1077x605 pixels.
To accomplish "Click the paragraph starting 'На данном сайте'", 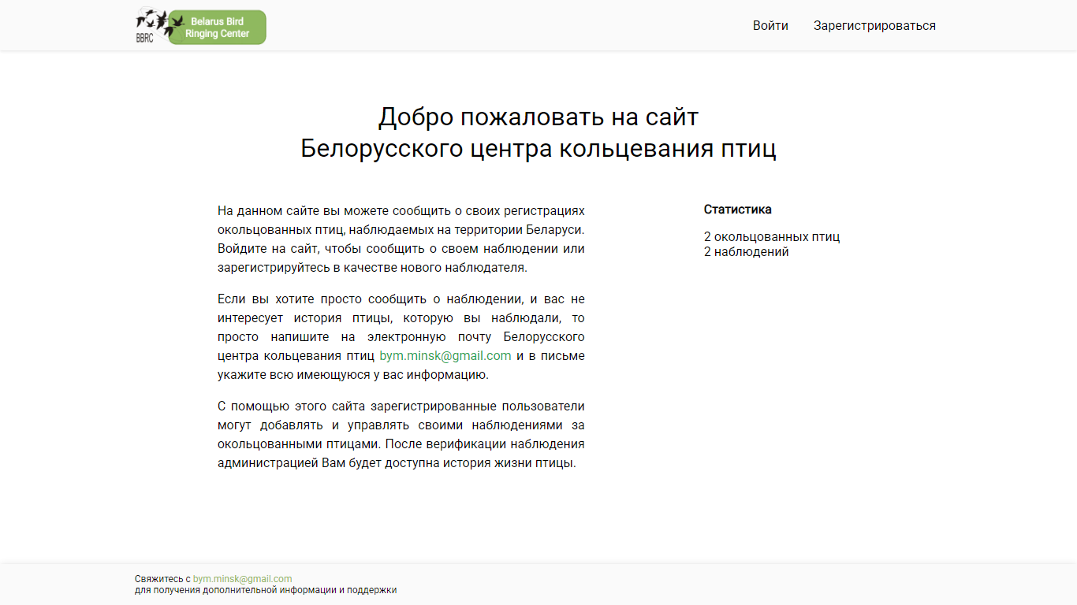I will [x=401, y=239].
